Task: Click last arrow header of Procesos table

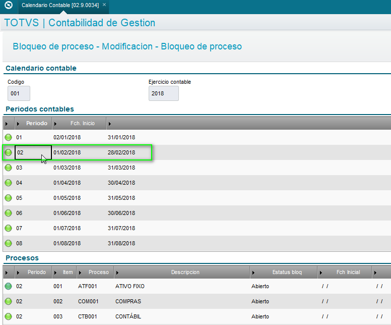Action: (x=375, y=273)
